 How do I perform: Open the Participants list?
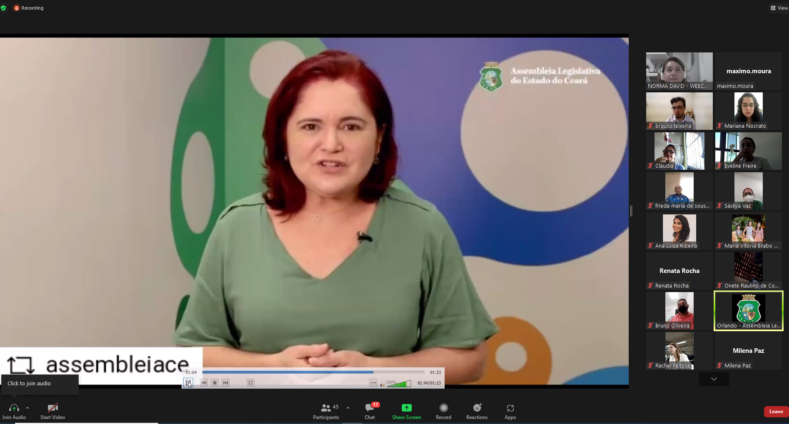(326, 411)
